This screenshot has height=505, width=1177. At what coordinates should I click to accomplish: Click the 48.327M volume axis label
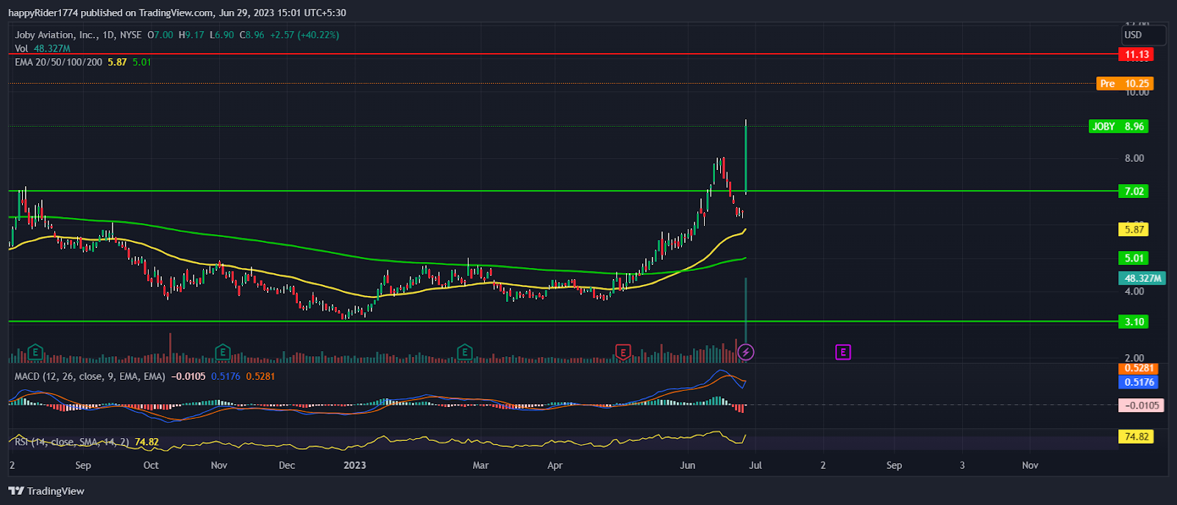click(x=1142, y=278)
